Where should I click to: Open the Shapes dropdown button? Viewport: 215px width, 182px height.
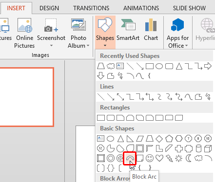pos(105,32)
